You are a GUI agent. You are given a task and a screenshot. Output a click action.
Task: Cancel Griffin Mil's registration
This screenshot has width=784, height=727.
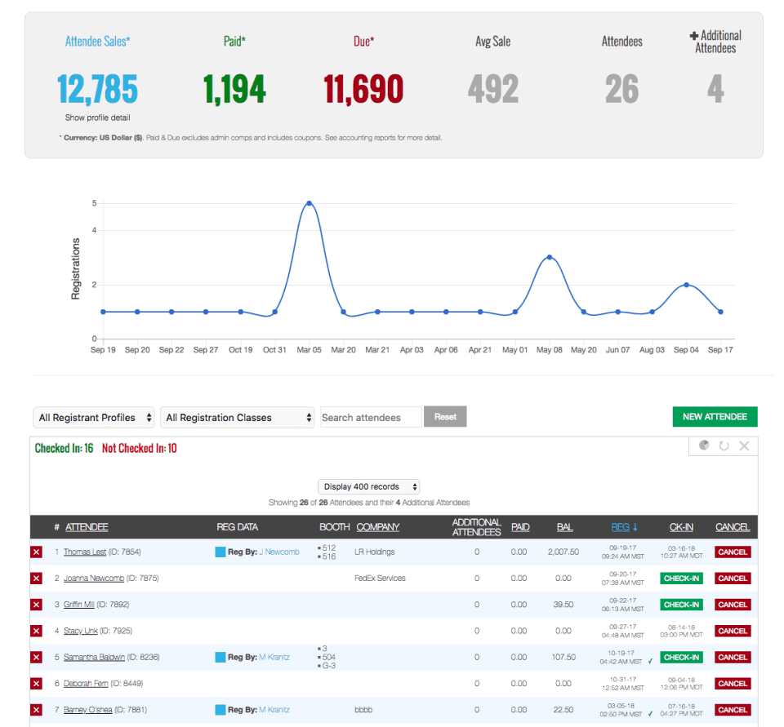point(732,605)
